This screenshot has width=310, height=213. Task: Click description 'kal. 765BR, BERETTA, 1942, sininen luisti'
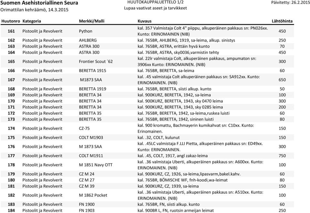click(x=176, y=119)
